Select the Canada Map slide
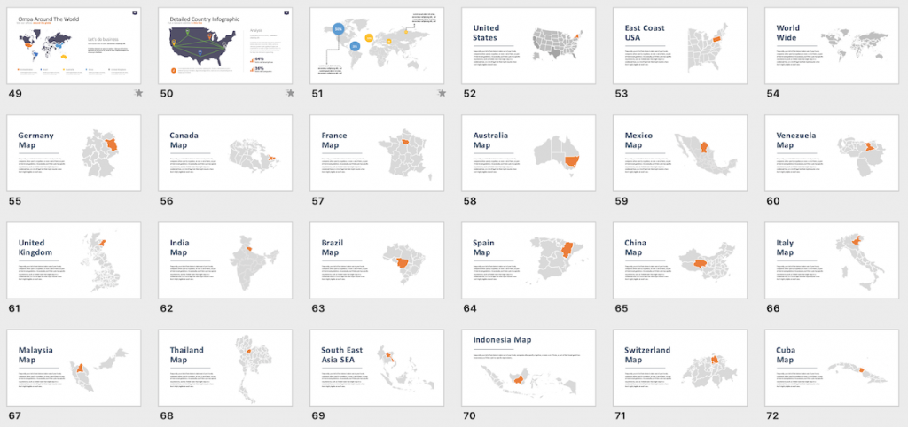Image resolution: width=908 pixels, height=427 pixels. pos(225,152)
